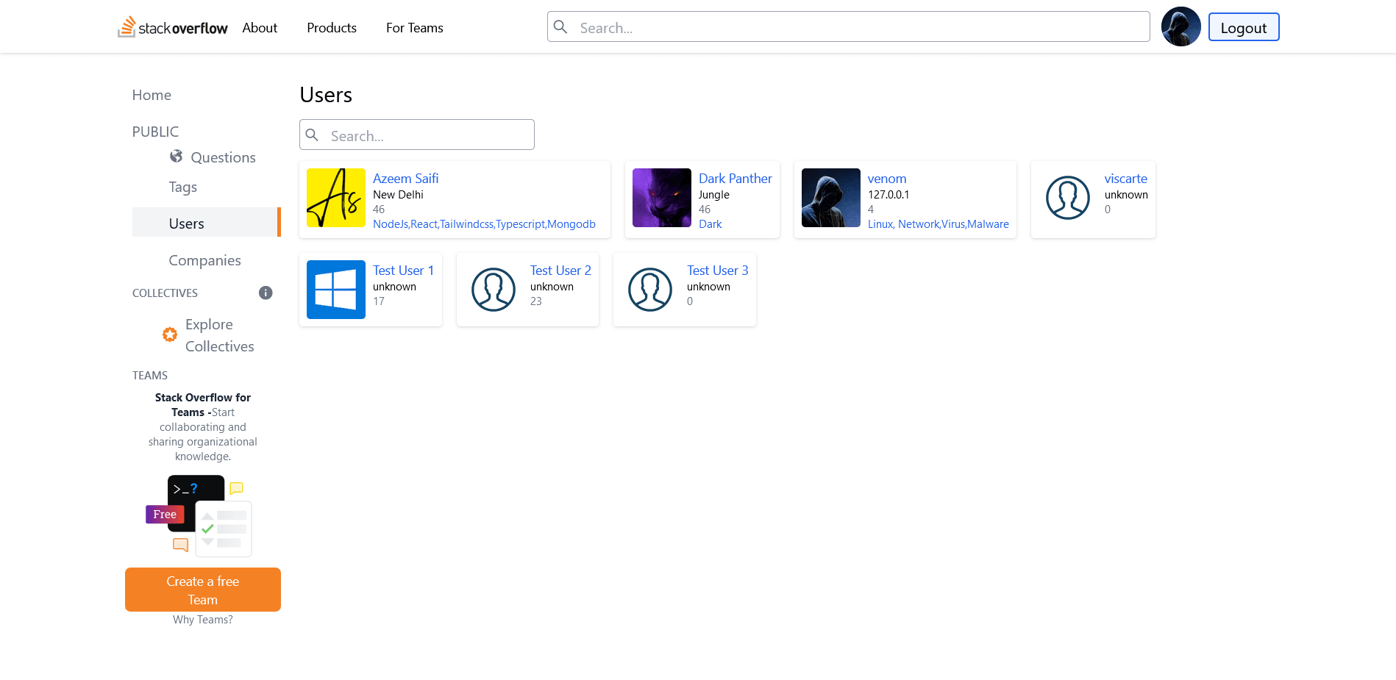
Task: Click Test User 1's Windows logo avatar
Action: pyautogui.click(x=335, y=289)
